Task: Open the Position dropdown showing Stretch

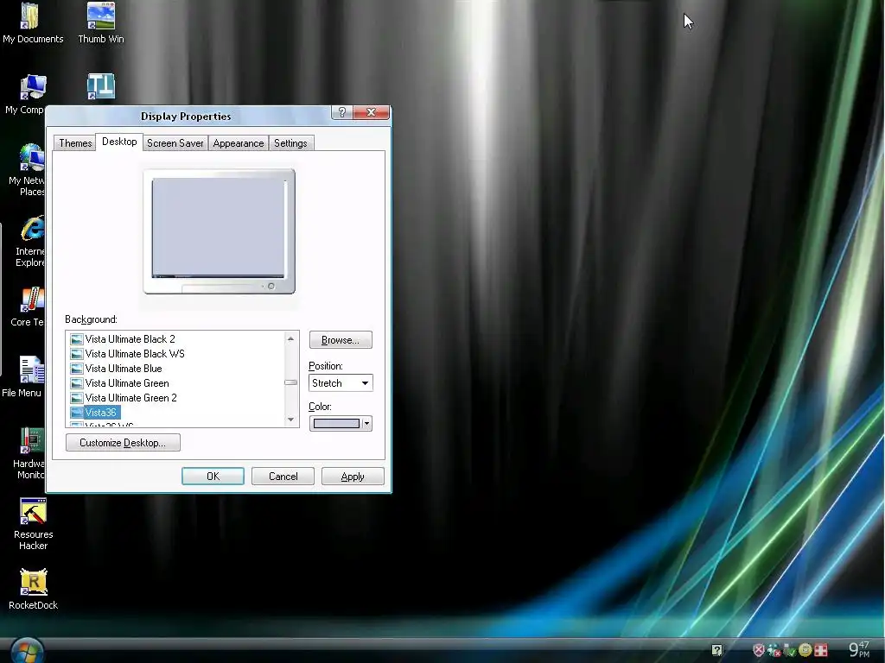Action: pos(341,382)
